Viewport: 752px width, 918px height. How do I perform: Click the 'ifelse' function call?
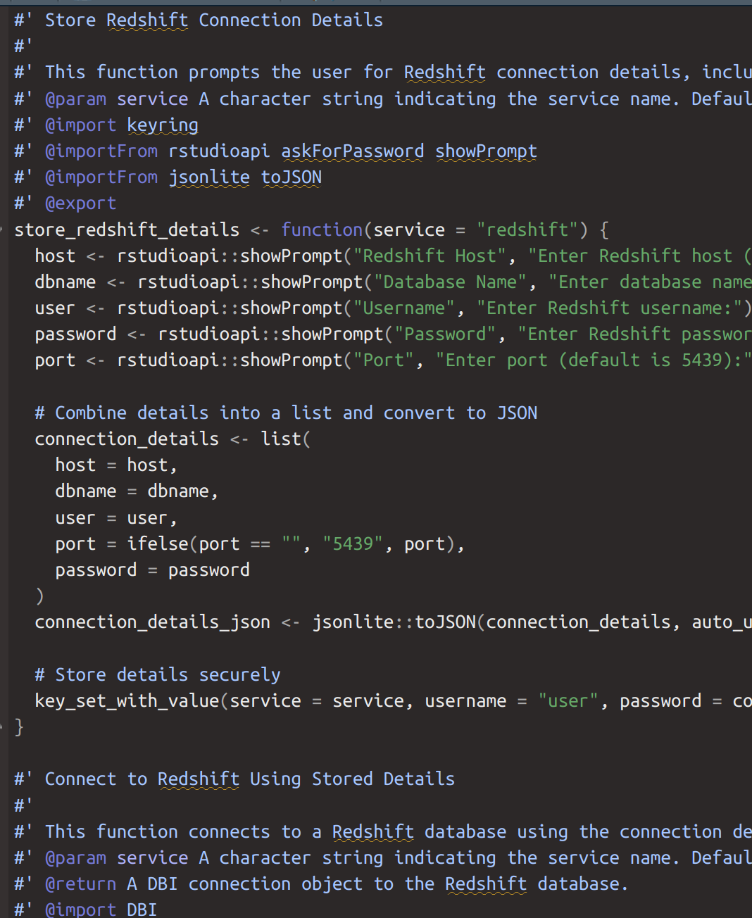tap(158, 545)
